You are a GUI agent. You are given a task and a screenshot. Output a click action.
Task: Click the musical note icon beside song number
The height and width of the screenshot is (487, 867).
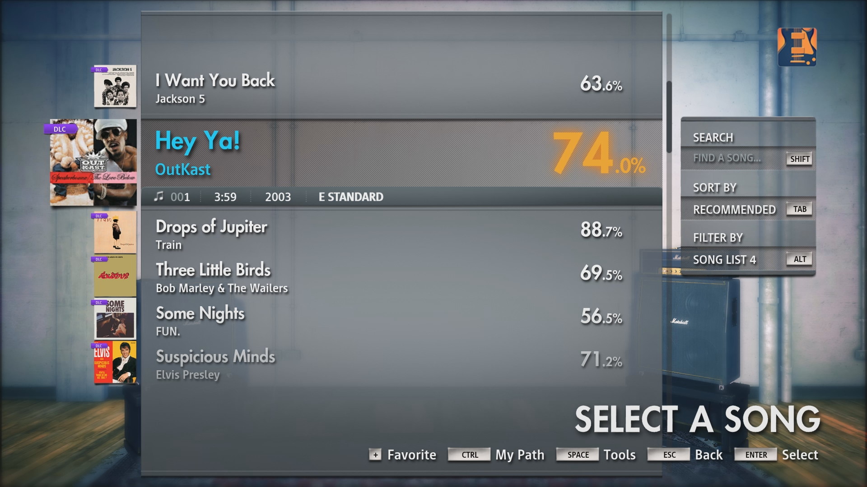[158, 197]
